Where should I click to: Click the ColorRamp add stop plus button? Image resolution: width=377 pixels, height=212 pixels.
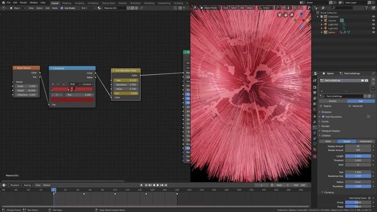(x=53, y=84)
